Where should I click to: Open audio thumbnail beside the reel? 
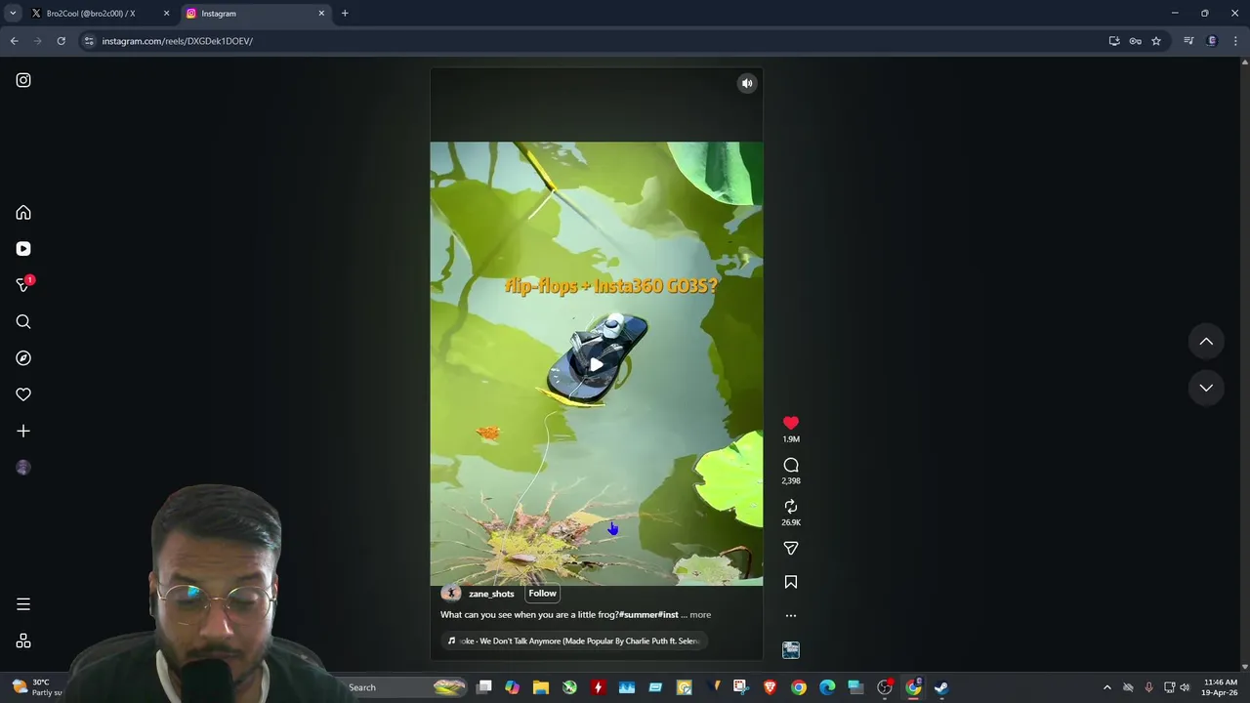(x=791, y=650)
